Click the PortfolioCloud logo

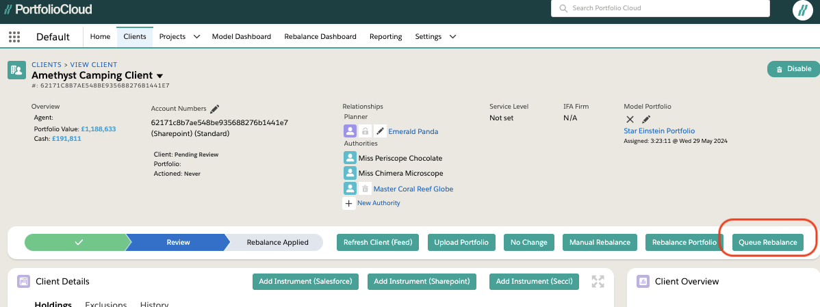(48, 9)
